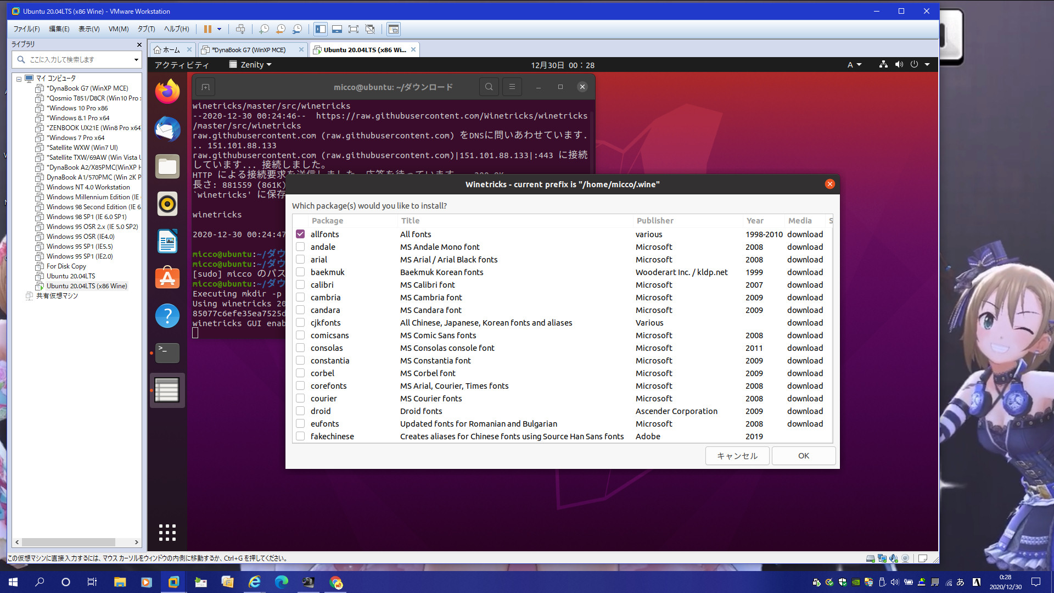Click the VMware revert snapshot icon
The width and height of the screenshot is (1054, 593).
tap(281, 29)
